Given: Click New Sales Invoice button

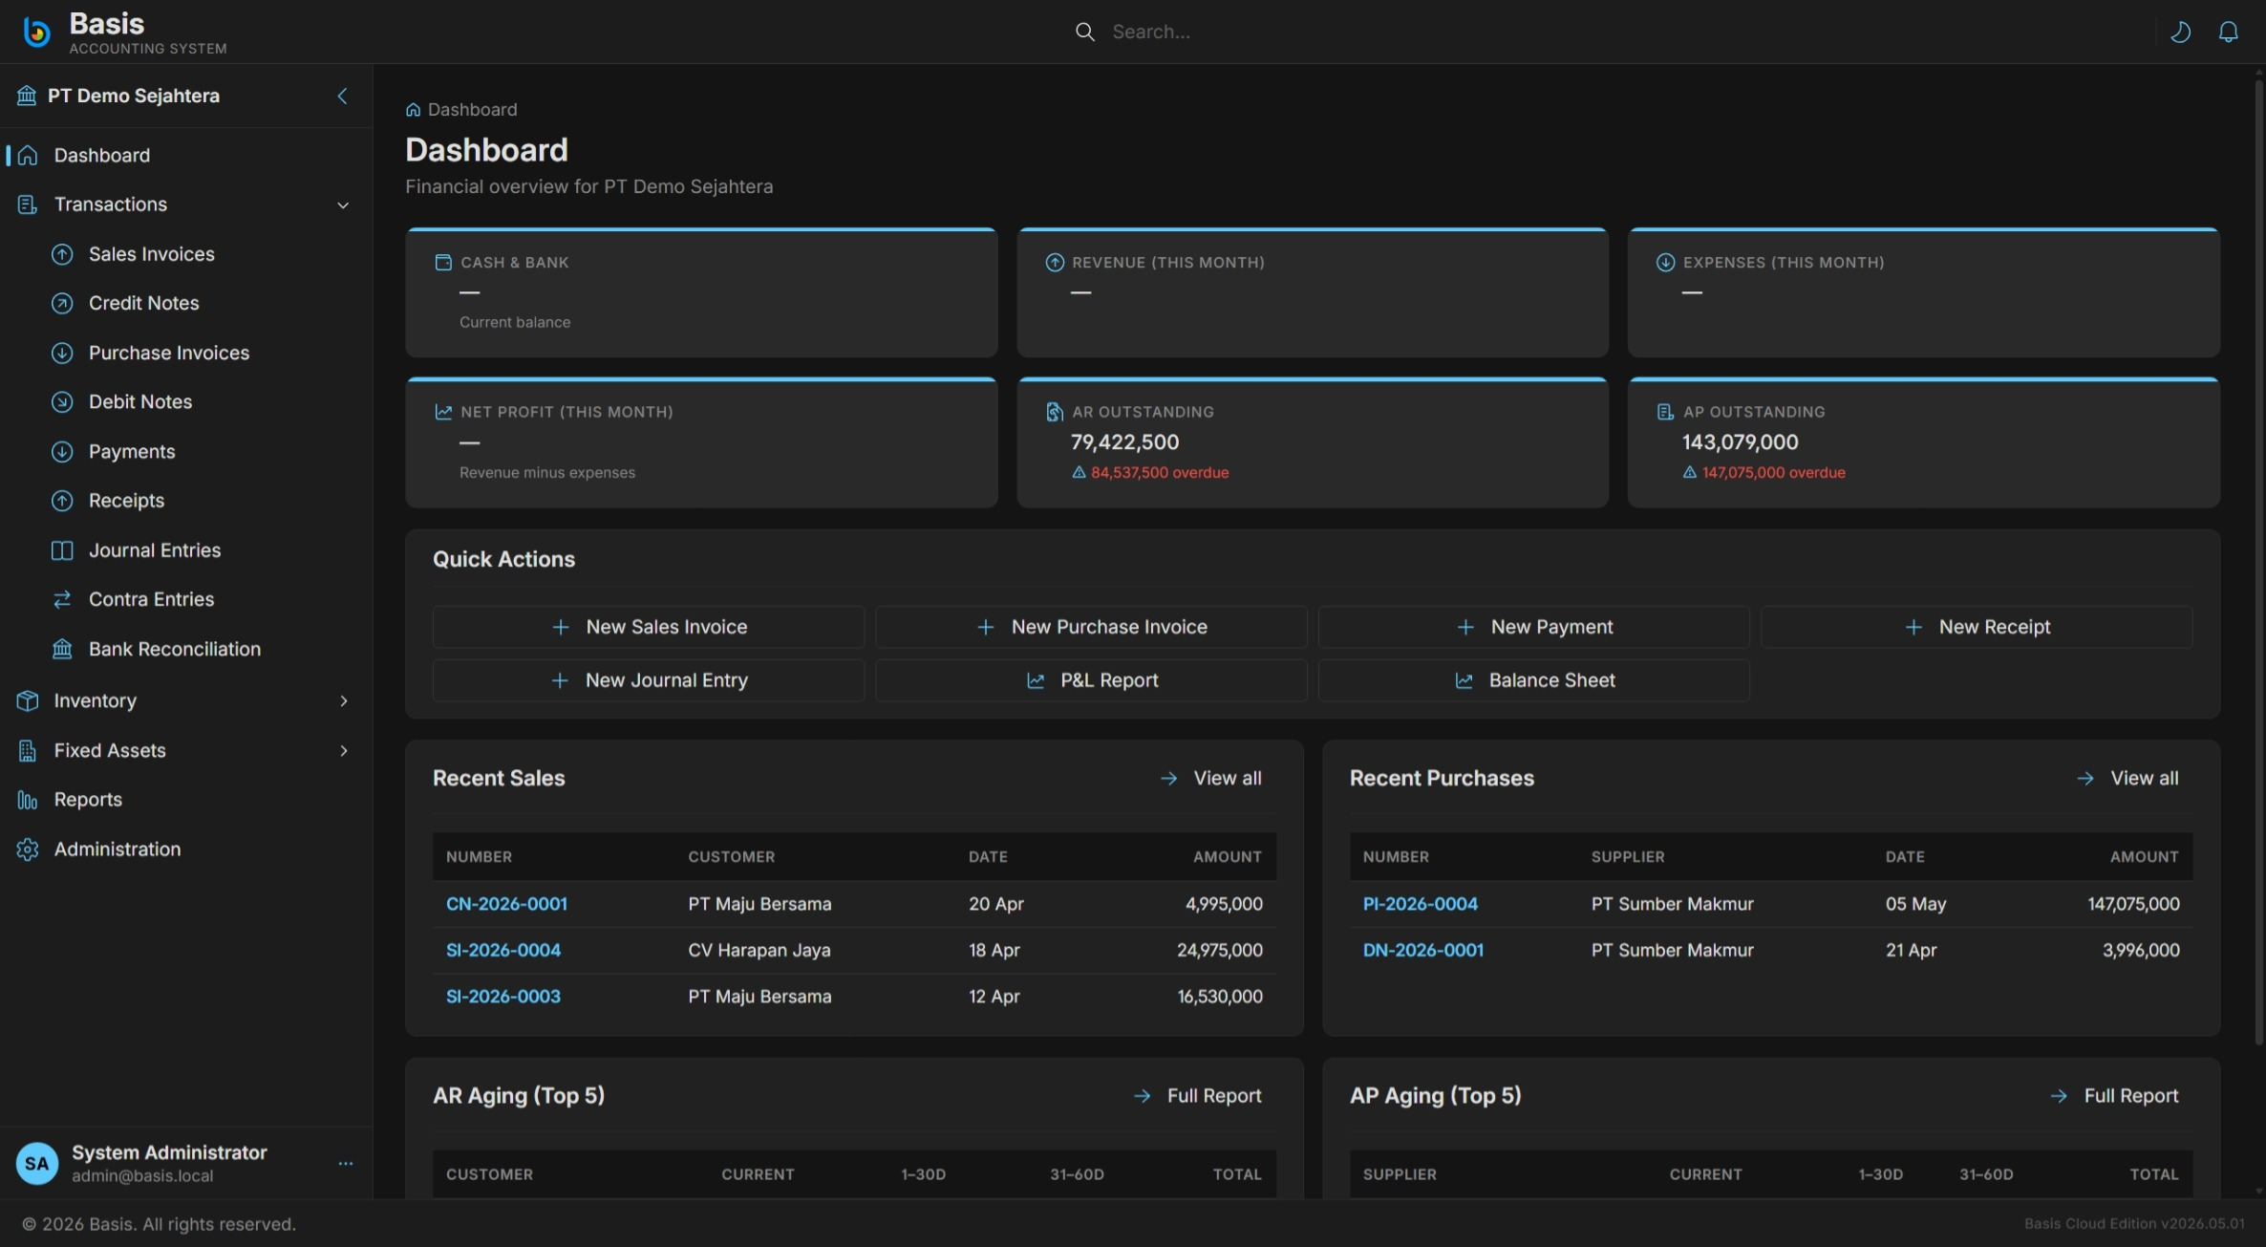Looking at the screenshot, I should [x=649, y=627].
